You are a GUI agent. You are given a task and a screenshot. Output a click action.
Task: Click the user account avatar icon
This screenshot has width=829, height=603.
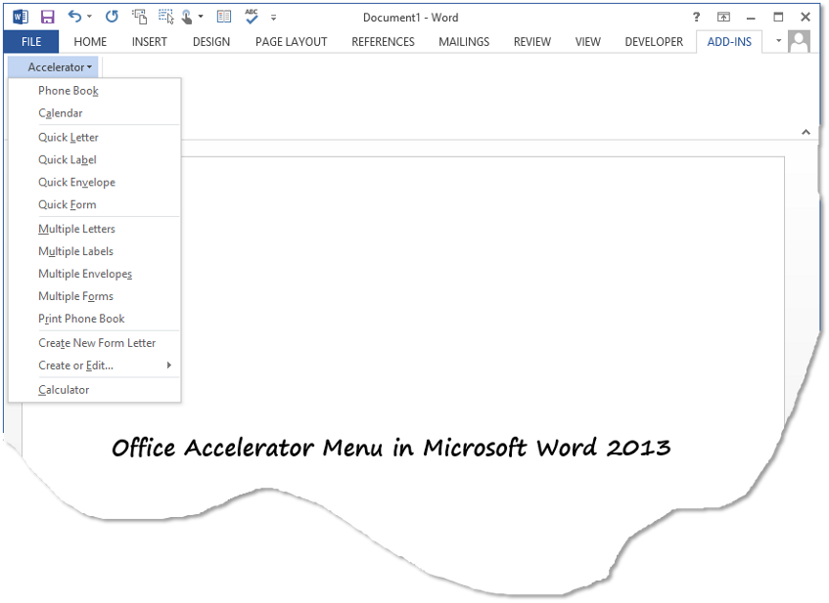point(799,41)
